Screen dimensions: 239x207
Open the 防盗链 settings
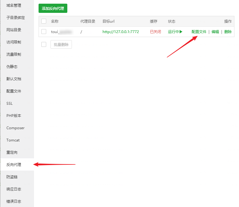[x=12, y=177]
